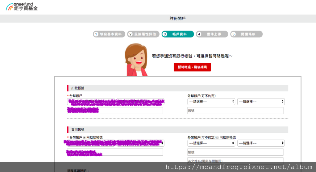Select step 3 帳戶資料 tab

click(x=177, y=34)
